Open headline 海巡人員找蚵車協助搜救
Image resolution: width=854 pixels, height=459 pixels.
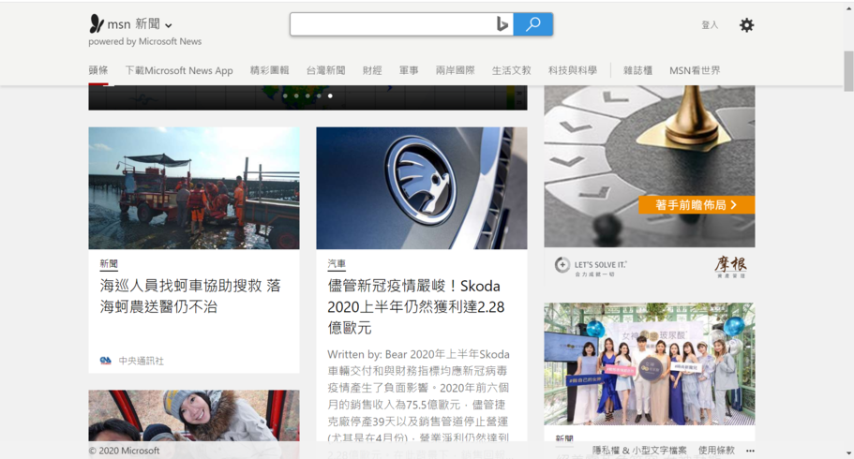190,296
